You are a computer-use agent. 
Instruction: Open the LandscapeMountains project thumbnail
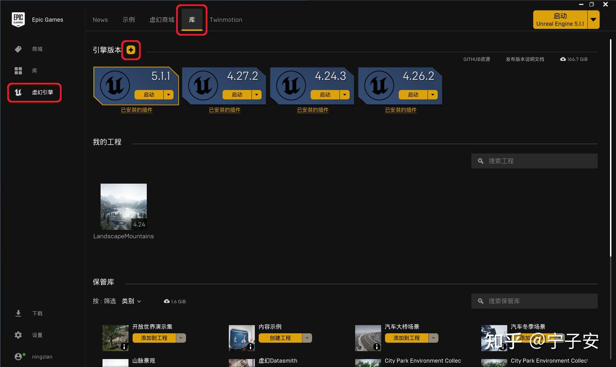click(123, 207)
